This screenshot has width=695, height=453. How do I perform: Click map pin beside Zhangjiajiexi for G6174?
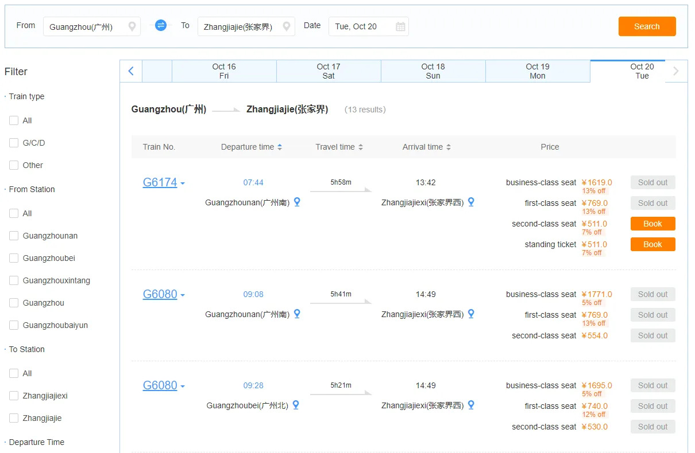coord(471,202)
